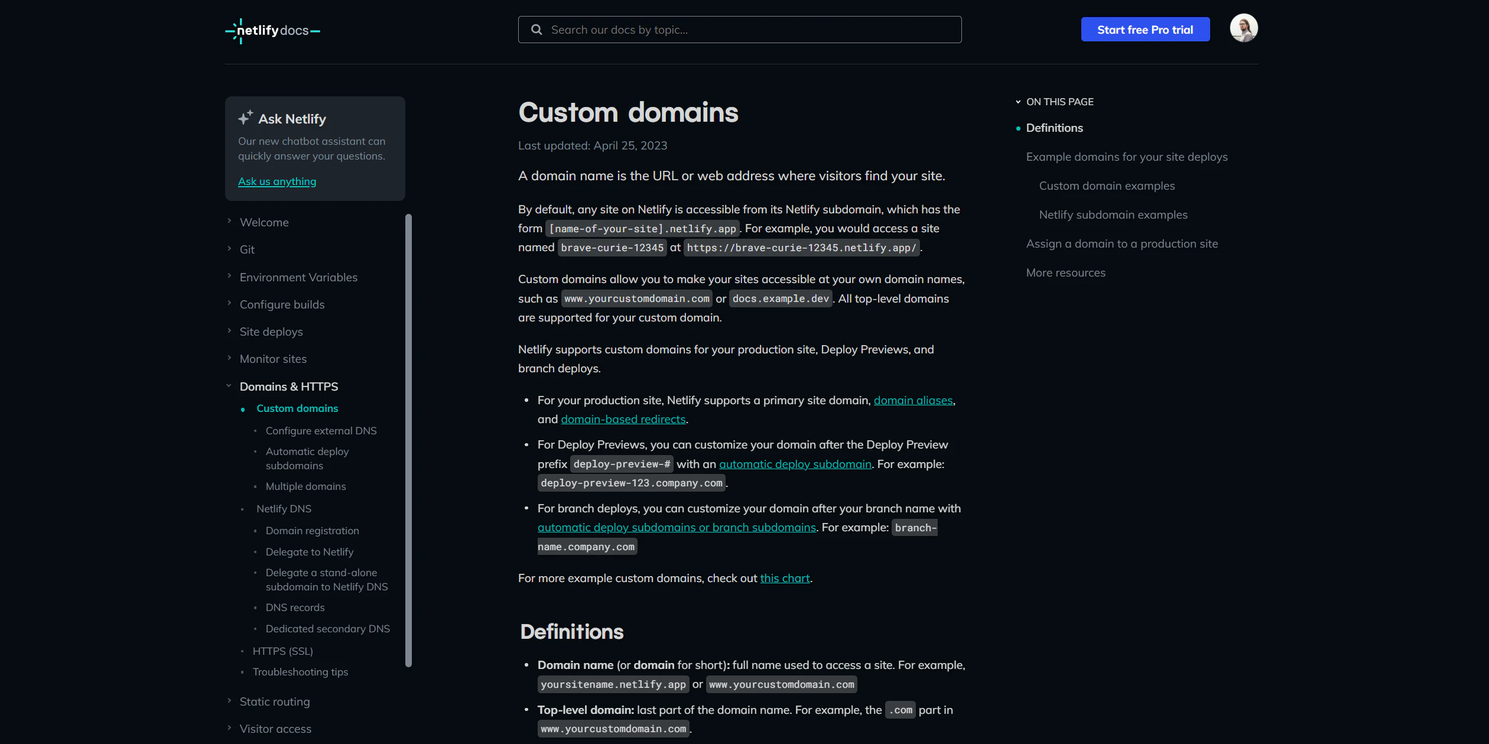The image size is (1489, 744).
Task: Click the brave-curie-12345 code snippet
Action: coord(612,248)
